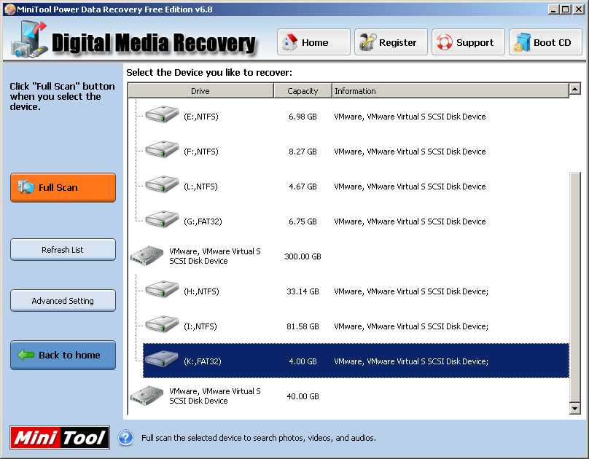Minimize the MiniTool window
Screen dimensions: 589x459
[553, 9]
